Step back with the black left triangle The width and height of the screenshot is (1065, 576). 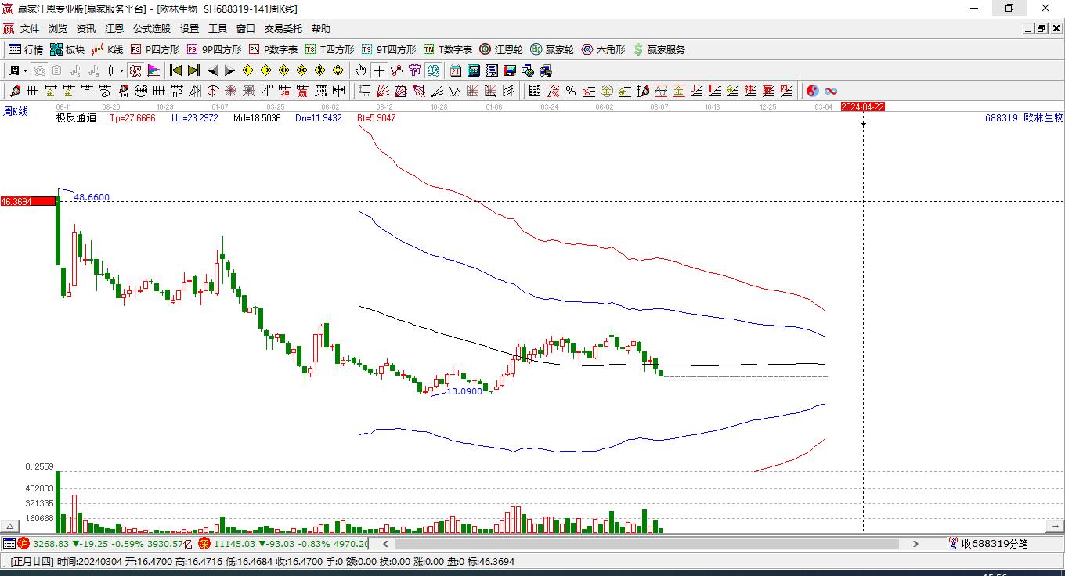(x=212, y=70)
